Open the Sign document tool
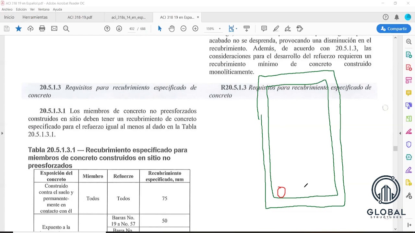Image resolution: width=415 pixels, height=233 pixels. [288, 29]
